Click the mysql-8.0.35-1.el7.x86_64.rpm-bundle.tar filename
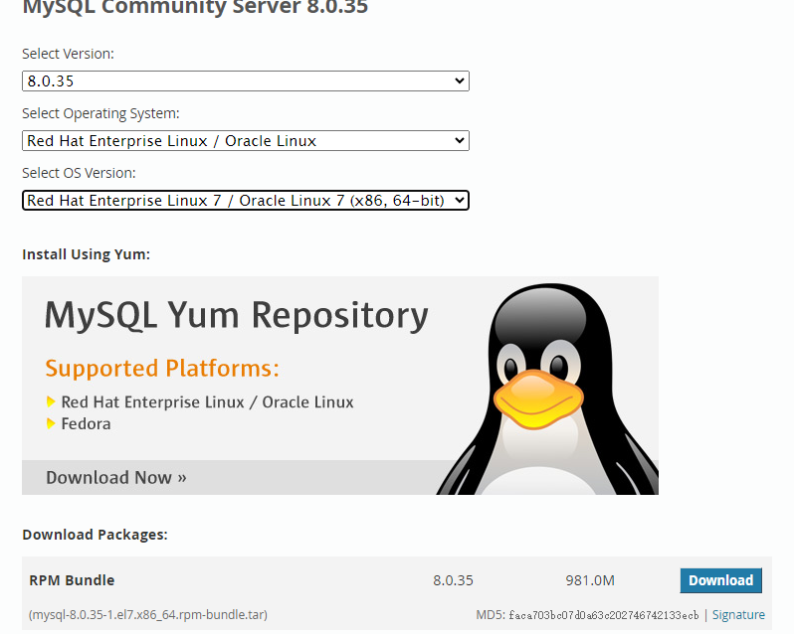Image resolution: width=794 pixels, height=634 pixels. pos(148,615)
